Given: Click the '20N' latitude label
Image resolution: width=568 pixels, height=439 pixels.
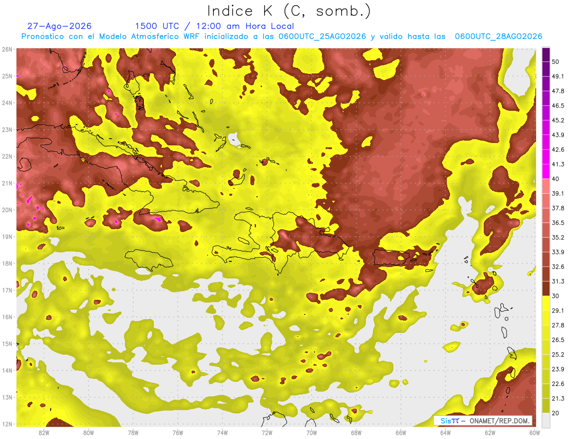Looking at the screenshot, I should [7, 210].
